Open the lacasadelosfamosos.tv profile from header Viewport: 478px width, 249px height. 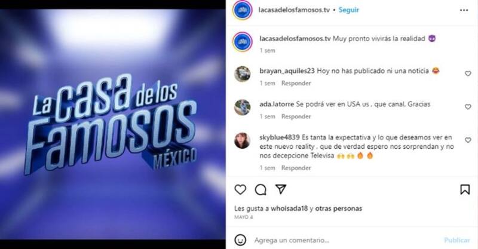coord(294,10)
